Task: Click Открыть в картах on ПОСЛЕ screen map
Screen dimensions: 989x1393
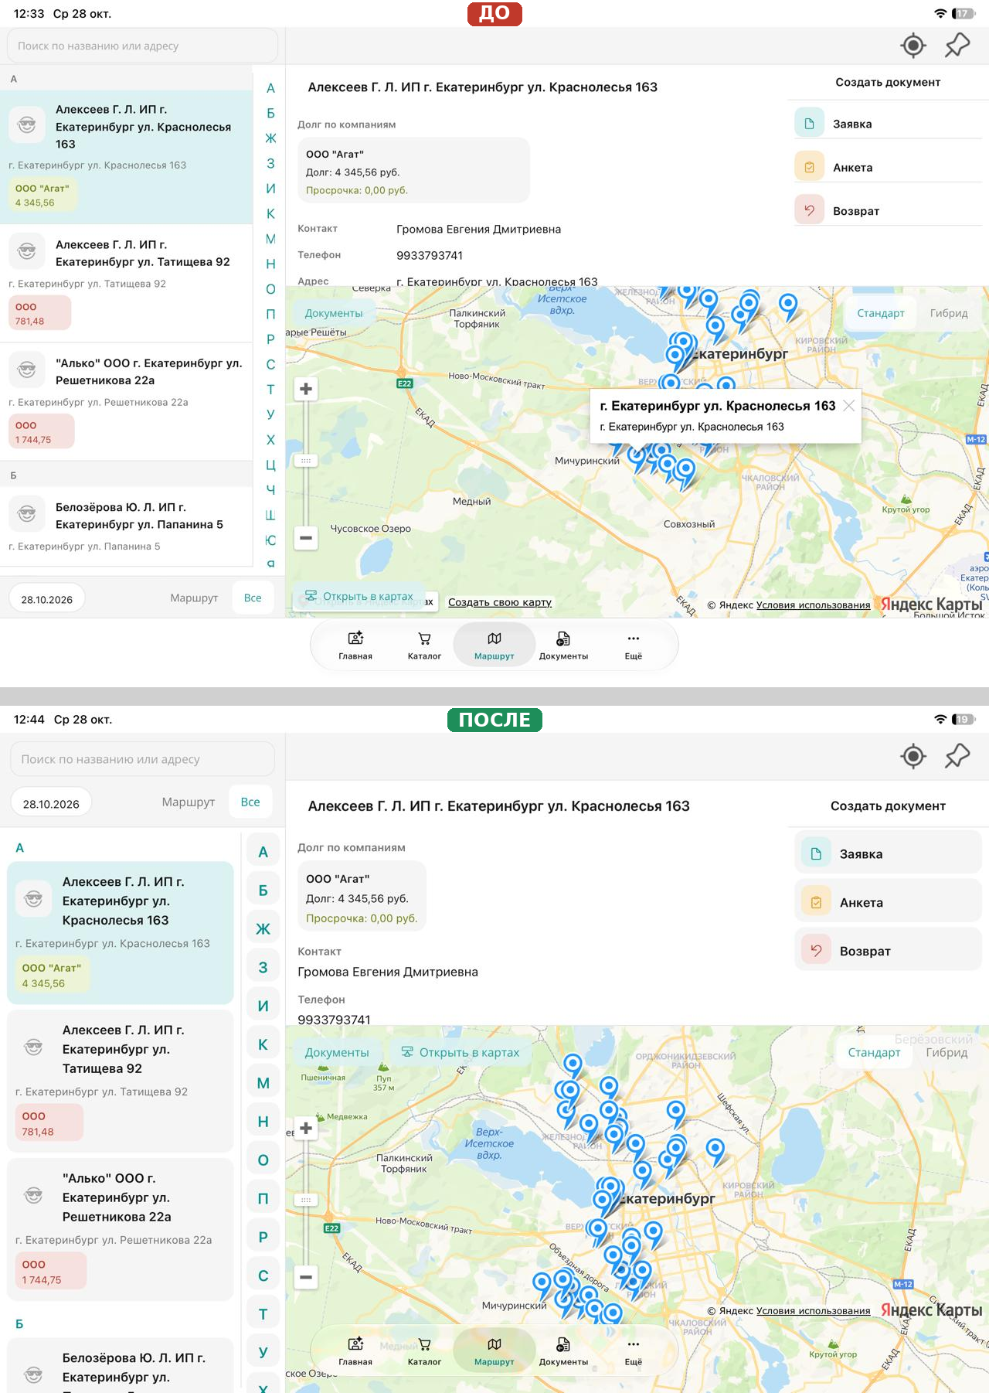Action: pos(461,1052)
